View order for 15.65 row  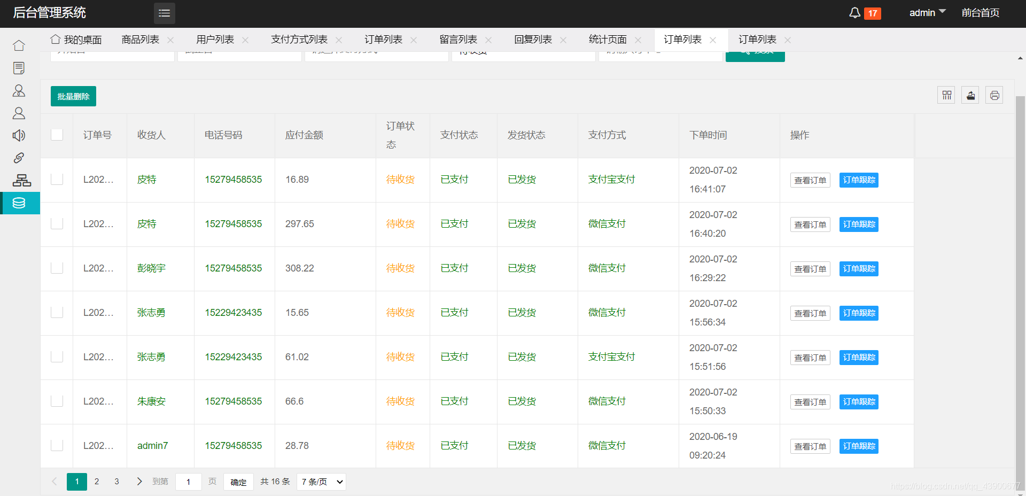tap(810, 313)
